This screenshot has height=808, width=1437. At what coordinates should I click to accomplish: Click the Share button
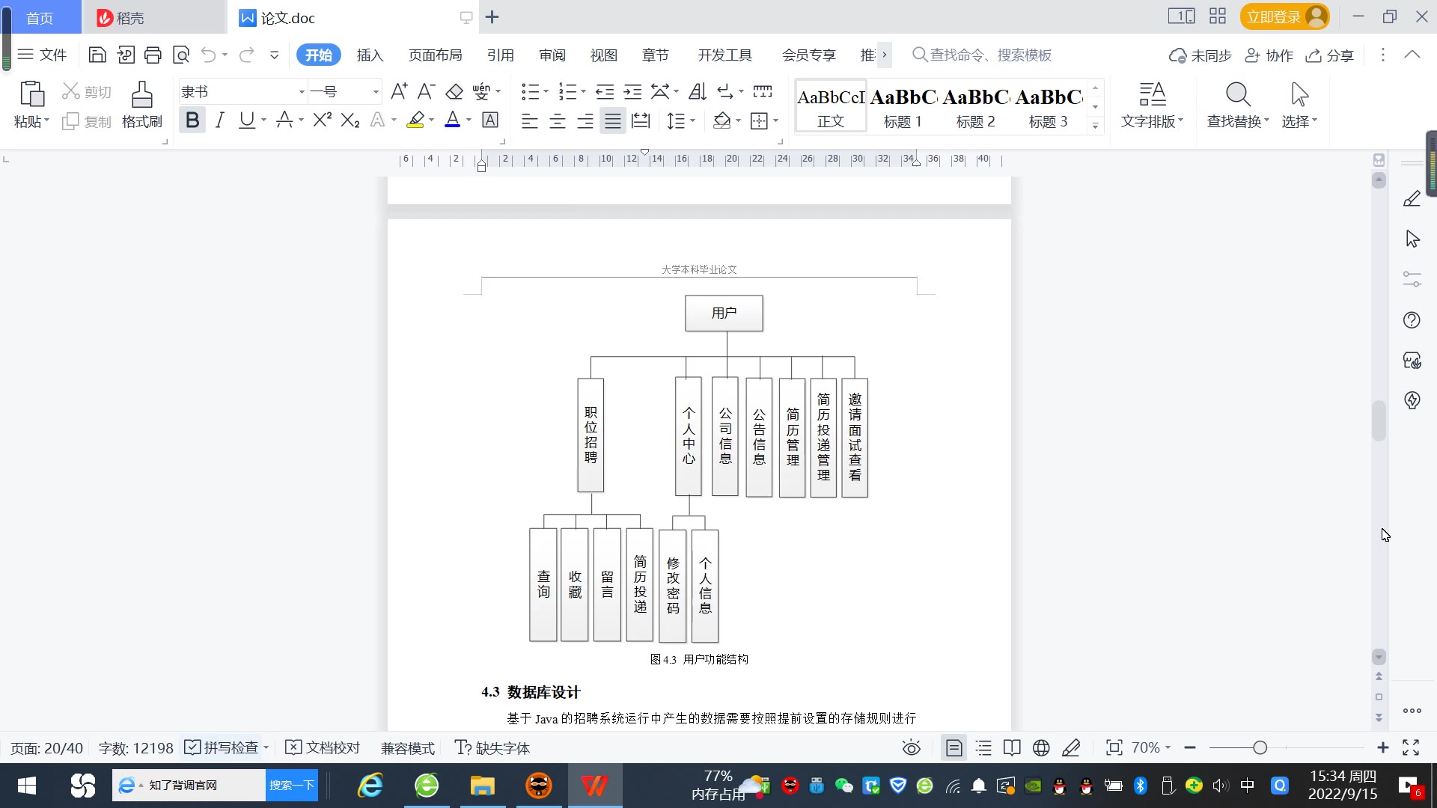pos(1329,55)
